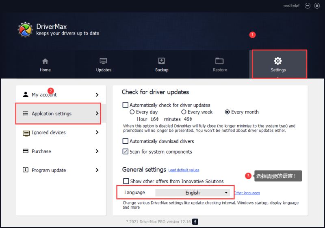Image resolution: width=325 pixels, height=228 pixels.
Task: Select the Every day radio button
Action: click(132, 112)
